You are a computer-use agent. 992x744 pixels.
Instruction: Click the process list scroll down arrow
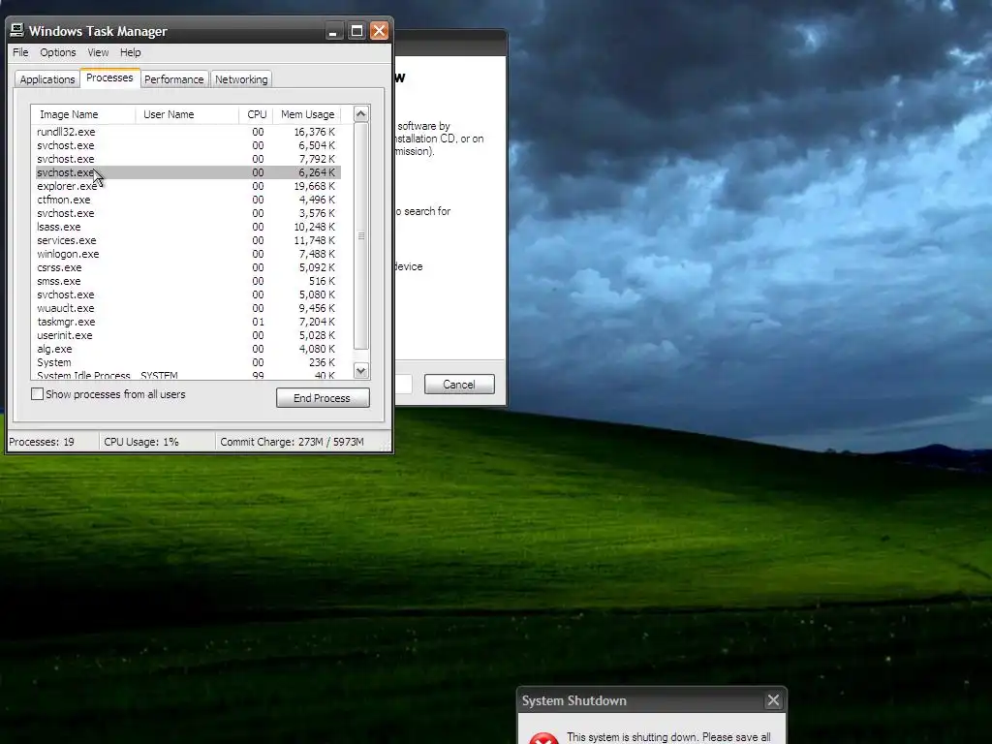click(x=361, y=371)
